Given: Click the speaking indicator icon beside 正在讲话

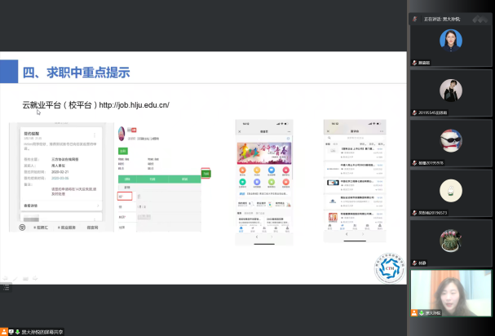Looking at the screenshot, I should tap(417, 18).
